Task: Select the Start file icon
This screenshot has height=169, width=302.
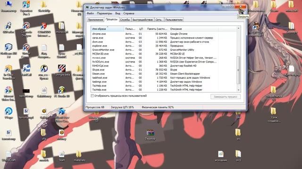Action: point(62,155)
